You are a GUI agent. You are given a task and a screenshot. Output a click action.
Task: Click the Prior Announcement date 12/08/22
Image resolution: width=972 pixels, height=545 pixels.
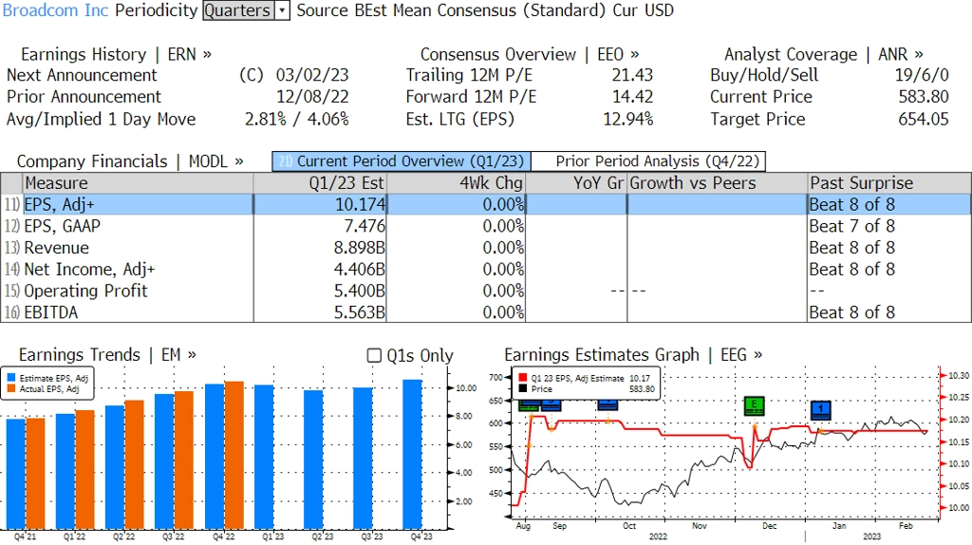pos(312,97)
